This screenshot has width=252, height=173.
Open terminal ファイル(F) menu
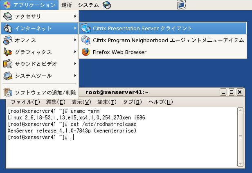tap(25, 102)
